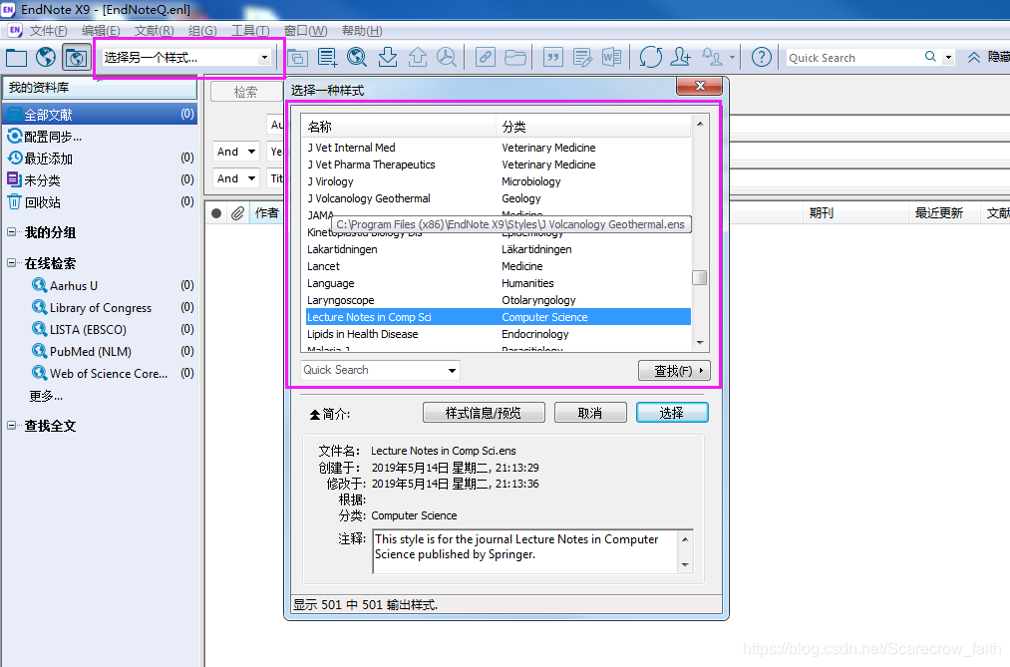The height and width of the screenshot is (667, 1010).
Task: Click the style list scrollbar thumb
Action: 700,277
